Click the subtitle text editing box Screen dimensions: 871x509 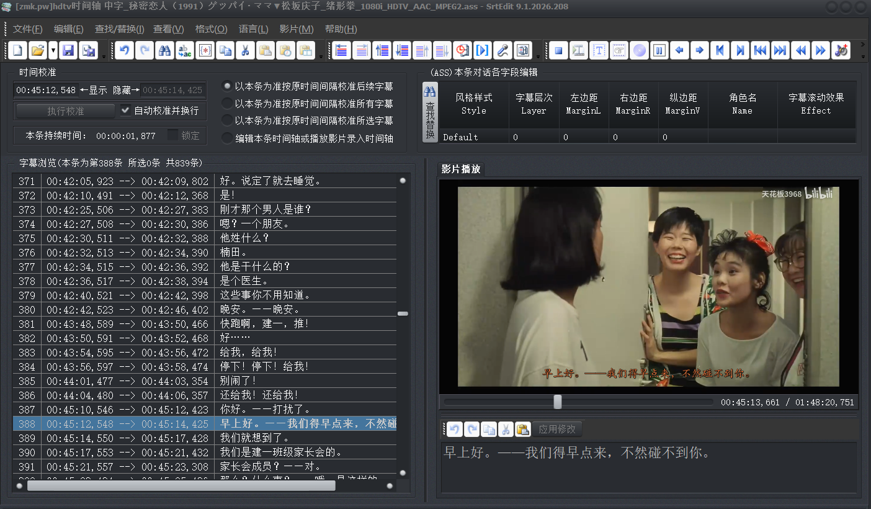click(648, 467)
